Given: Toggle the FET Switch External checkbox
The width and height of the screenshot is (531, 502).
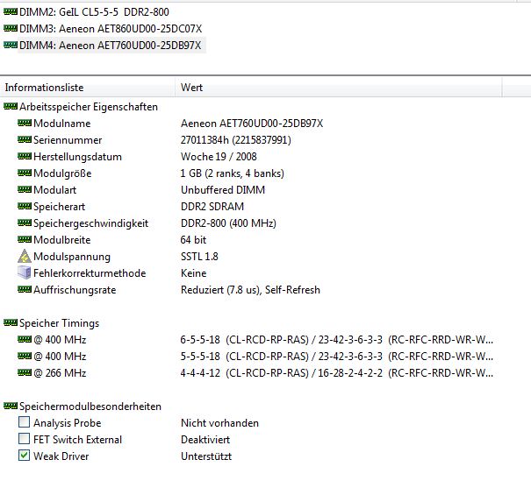Looking at the screenshot, I should click(x=25, y=440).
